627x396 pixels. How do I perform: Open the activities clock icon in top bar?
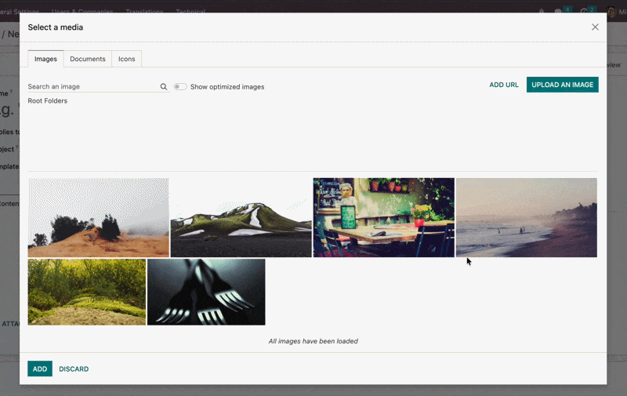click(585, 12)
